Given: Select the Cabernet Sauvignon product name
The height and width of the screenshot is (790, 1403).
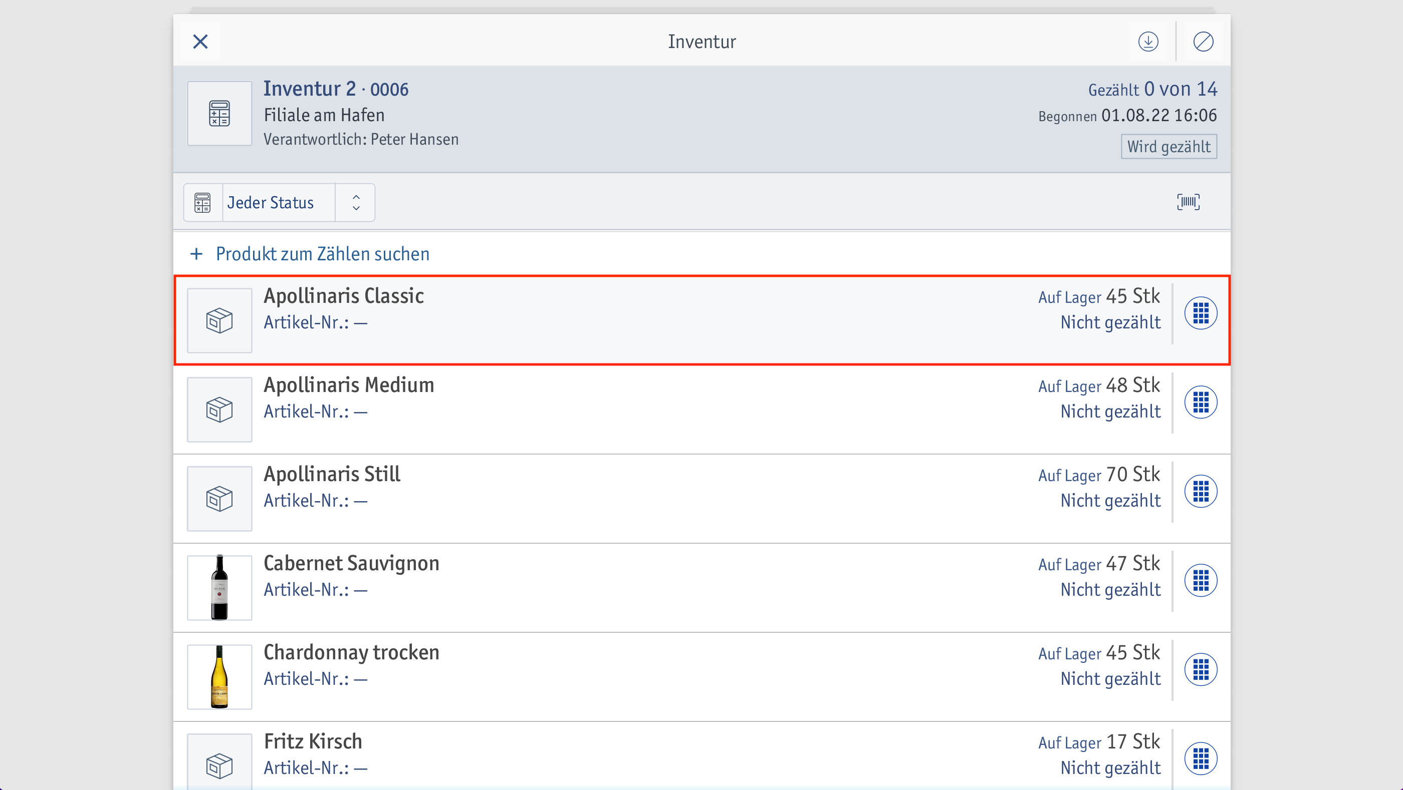Looking at the screenshot, I should click(x=351, y=564).
